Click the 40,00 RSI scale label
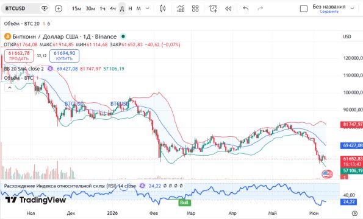Screen dimensions: 363x219 coord(349,195)
